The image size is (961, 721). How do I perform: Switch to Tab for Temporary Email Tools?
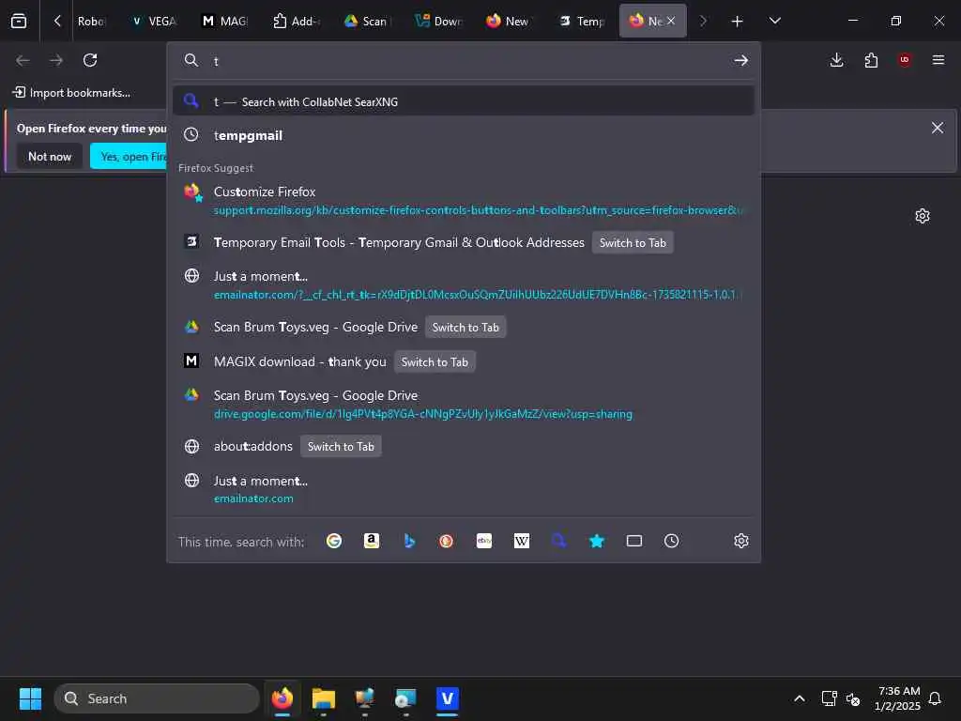633,243
